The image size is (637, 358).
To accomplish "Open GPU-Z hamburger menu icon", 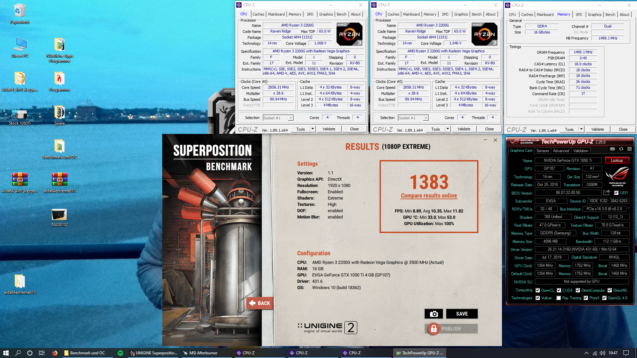I will pyautogui.click(x=629, y=149).
